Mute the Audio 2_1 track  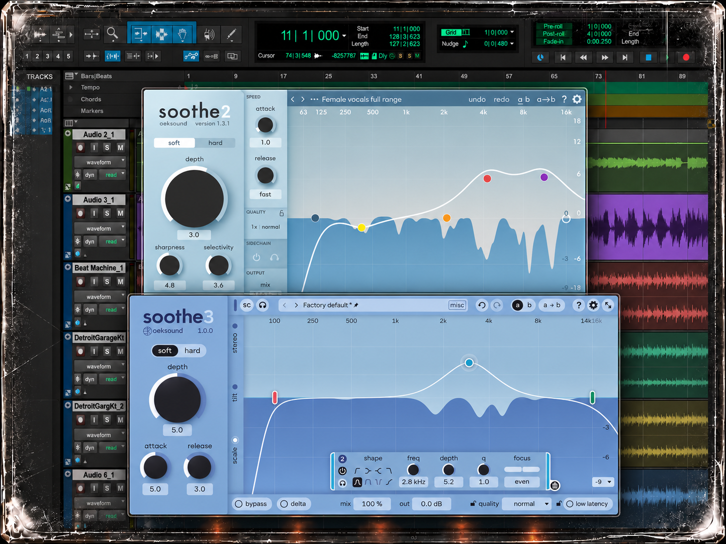click(120, 148)
